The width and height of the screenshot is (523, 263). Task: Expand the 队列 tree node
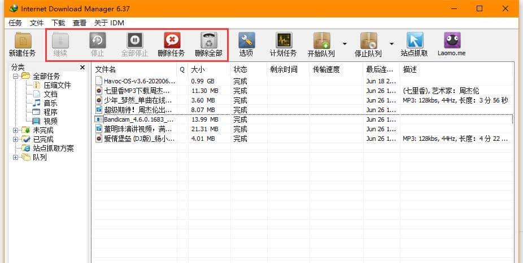click(15, 158)
